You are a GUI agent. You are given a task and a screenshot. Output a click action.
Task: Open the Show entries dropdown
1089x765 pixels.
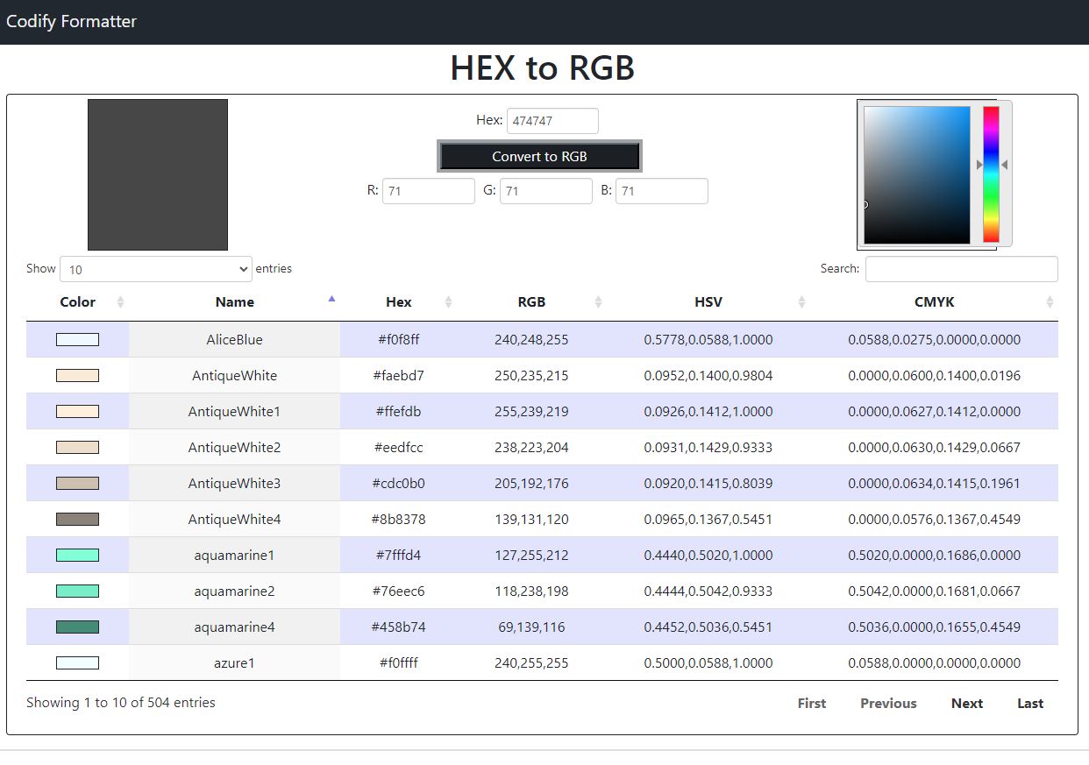click(156, 269)
